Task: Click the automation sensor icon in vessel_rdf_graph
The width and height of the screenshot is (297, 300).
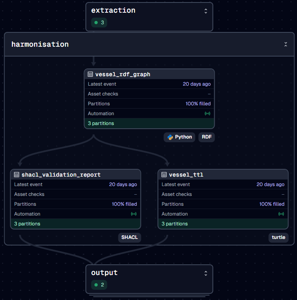Action: coord(207,114)
